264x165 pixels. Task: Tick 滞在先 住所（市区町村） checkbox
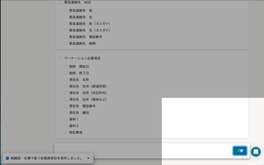(66, 93)
